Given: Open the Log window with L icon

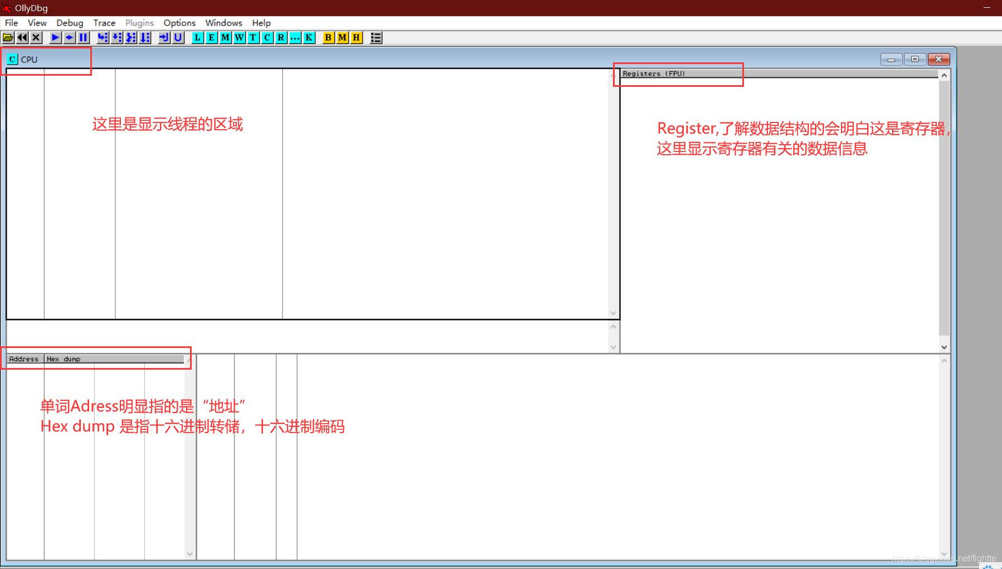Looking at the screenshot, I should pos(197,38).
